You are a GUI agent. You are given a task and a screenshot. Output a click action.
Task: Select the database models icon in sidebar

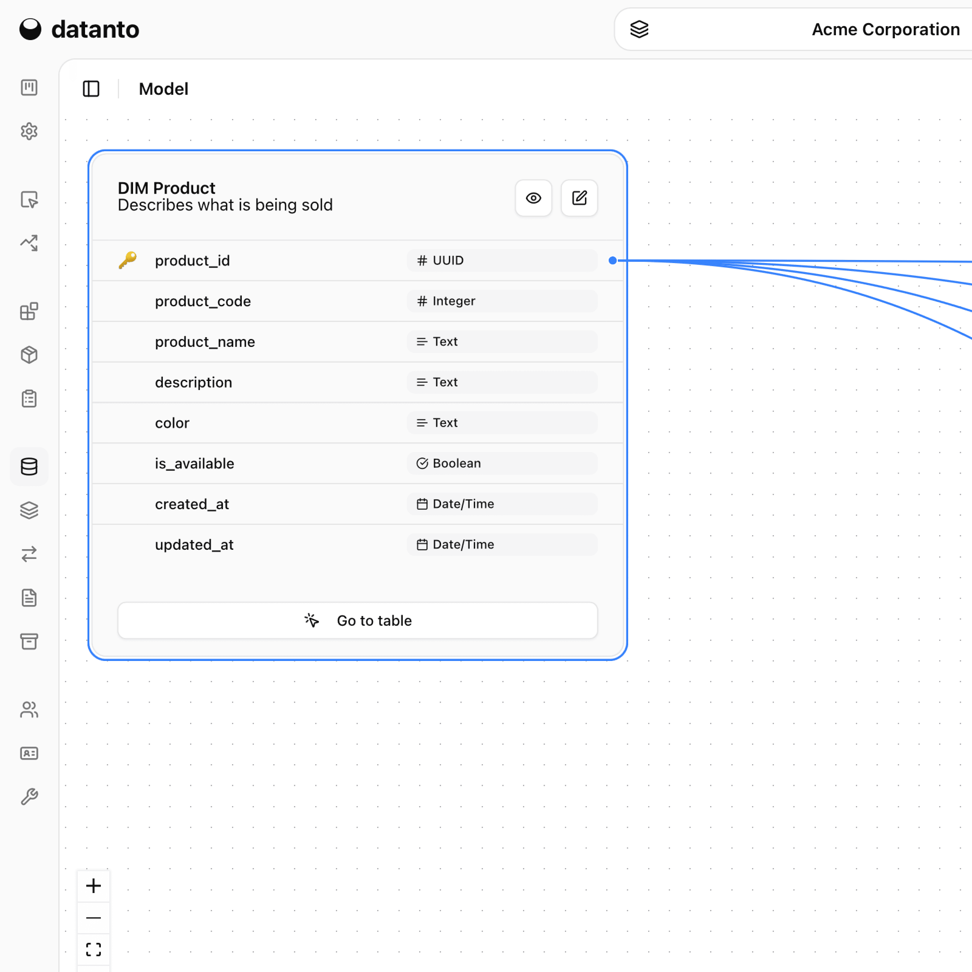click(29, 466)
